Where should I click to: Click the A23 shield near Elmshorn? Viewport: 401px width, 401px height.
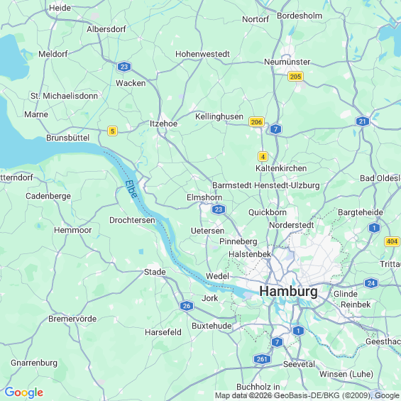(219, 209)
